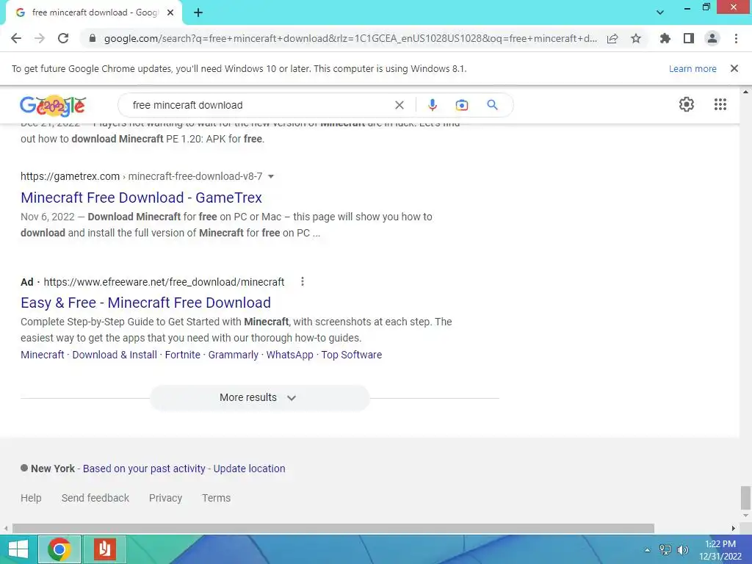Click the address bar URL
This screenshot has height=564, width=752.
pyautogui.click(x=350, y=38)
